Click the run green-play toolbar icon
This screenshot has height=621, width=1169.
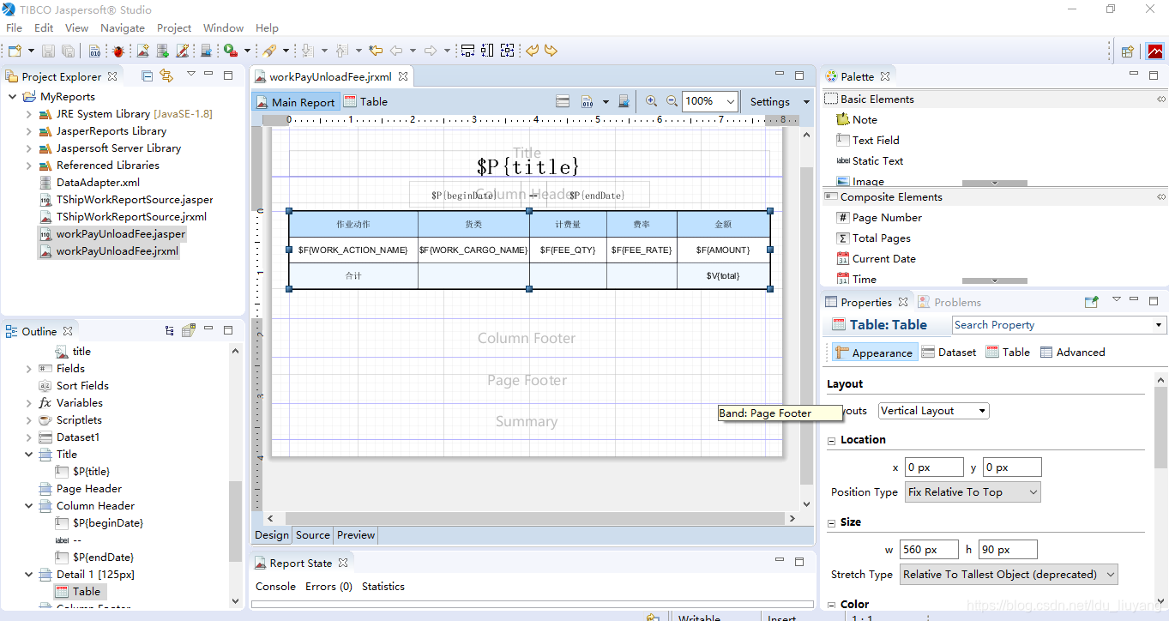tap(231, 51)
